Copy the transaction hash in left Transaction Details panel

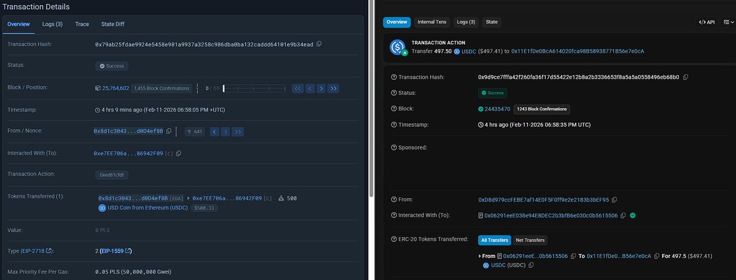pos(319,44)
